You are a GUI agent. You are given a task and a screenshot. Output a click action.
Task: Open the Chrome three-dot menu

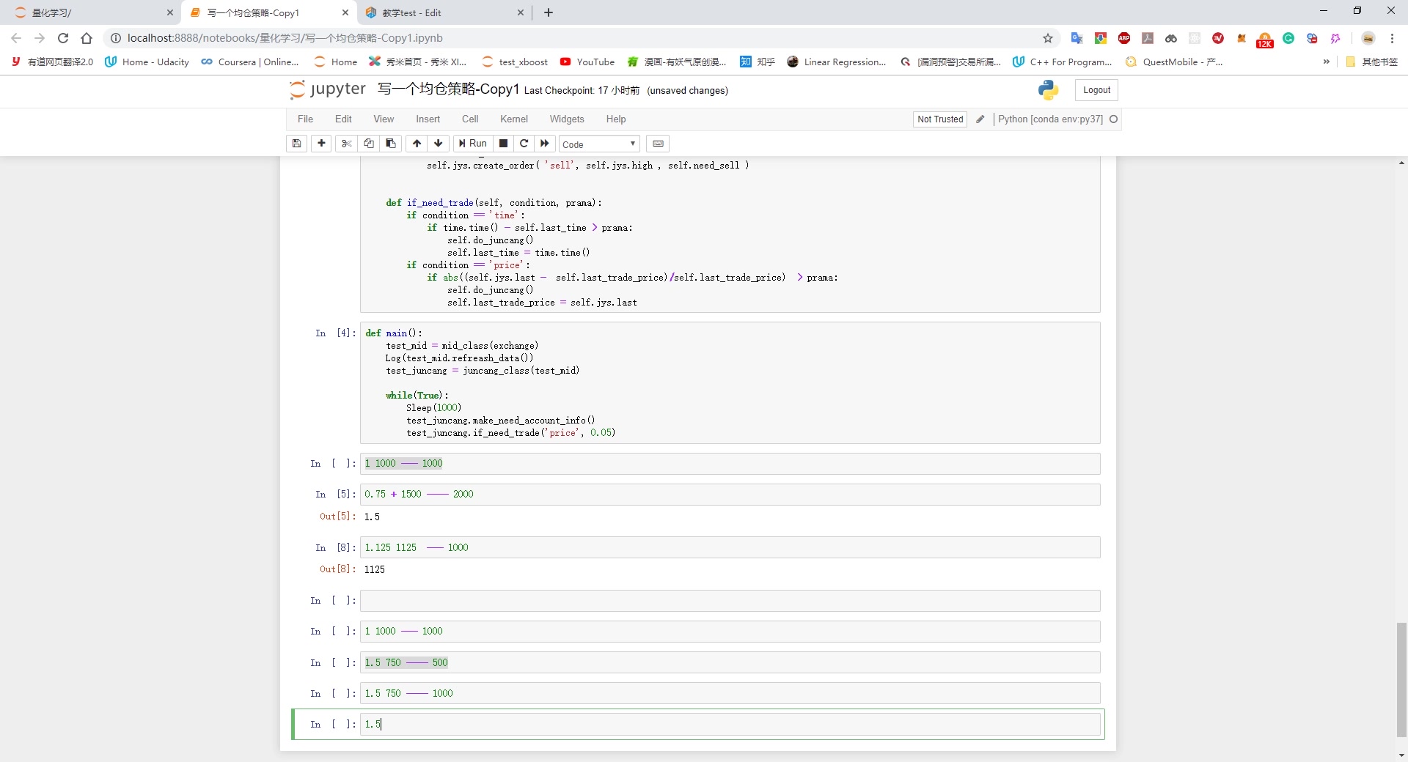[1392, 38]
